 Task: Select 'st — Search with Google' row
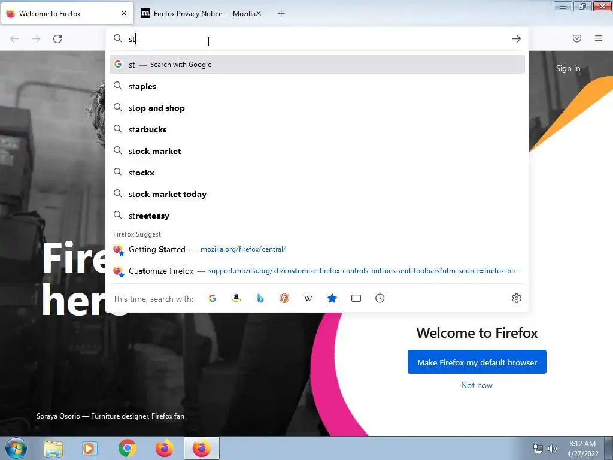click(317, 65)
